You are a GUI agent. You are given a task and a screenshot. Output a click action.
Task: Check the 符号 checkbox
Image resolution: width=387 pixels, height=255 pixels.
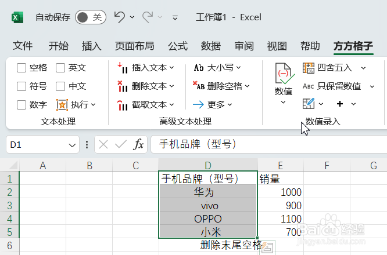tap(21, 86)
